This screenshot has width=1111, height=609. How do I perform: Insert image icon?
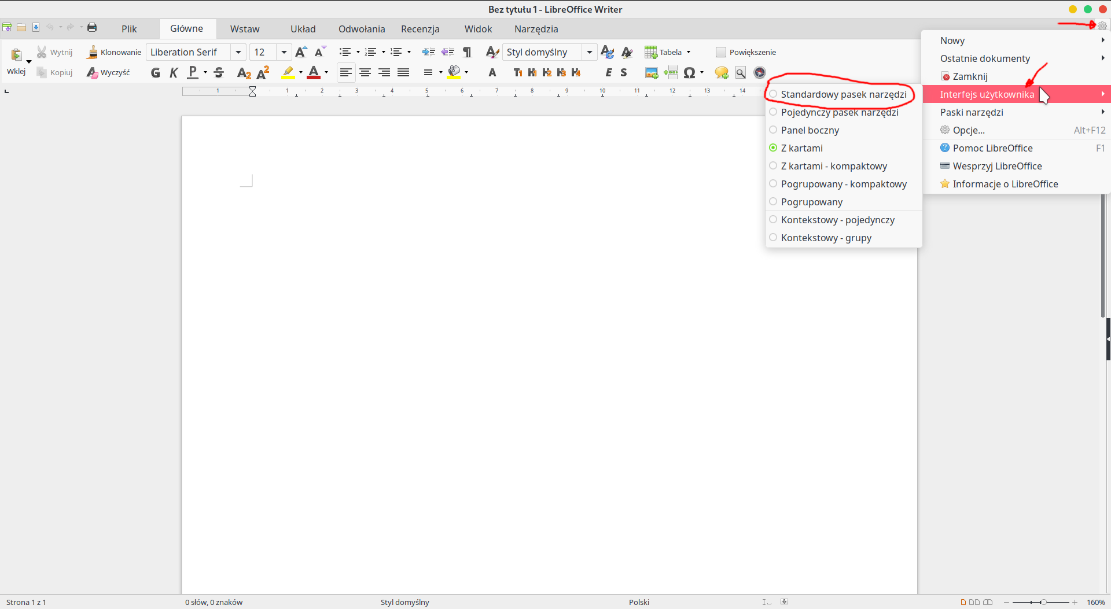pos(652,72)
